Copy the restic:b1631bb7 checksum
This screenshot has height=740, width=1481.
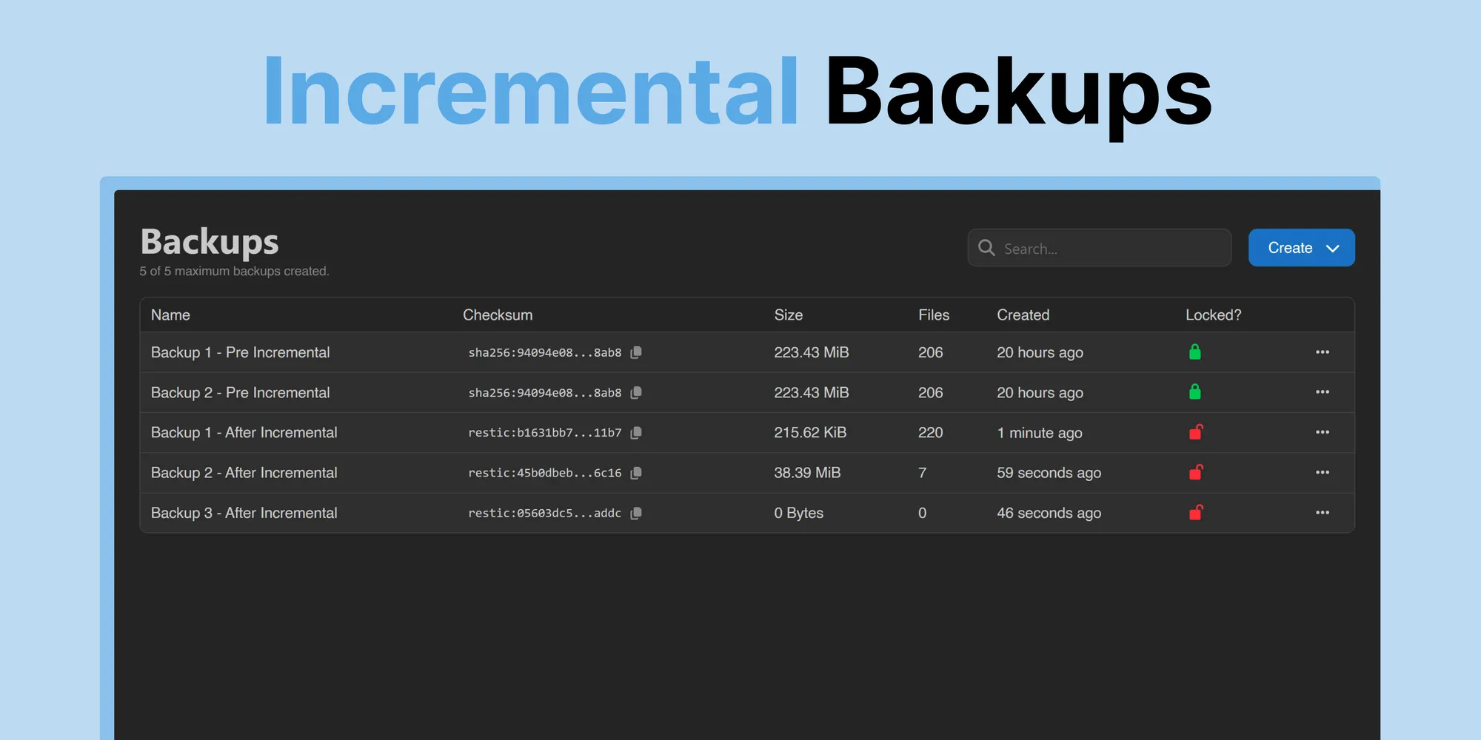pyautogui.click(x=635, y=433)
